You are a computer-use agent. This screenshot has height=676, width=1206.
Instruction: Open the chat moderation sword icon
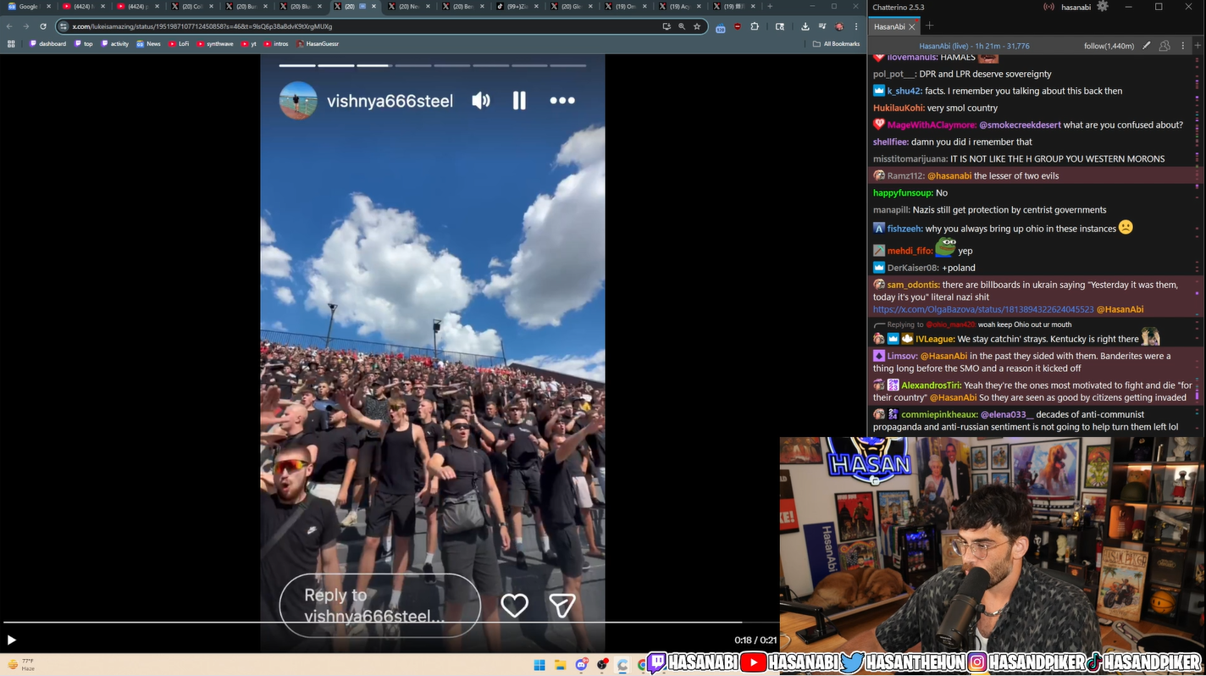point(1146,46)
